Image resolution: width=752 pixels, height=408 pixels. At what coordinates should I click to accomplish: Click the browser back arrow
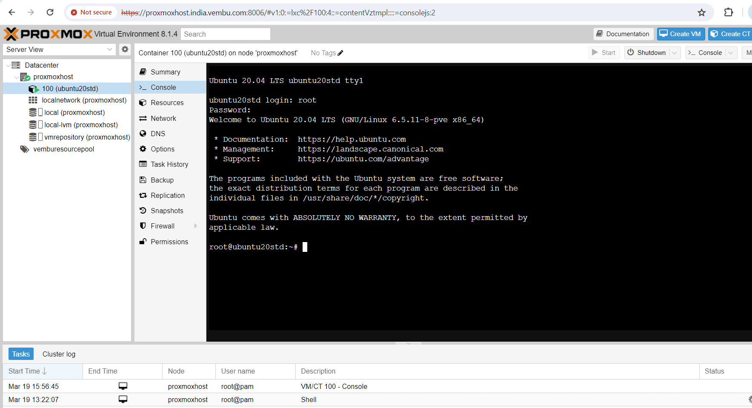click(12, 12)
